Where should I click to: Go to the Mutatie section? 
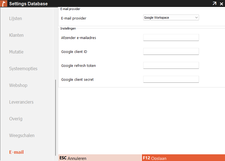16,52
